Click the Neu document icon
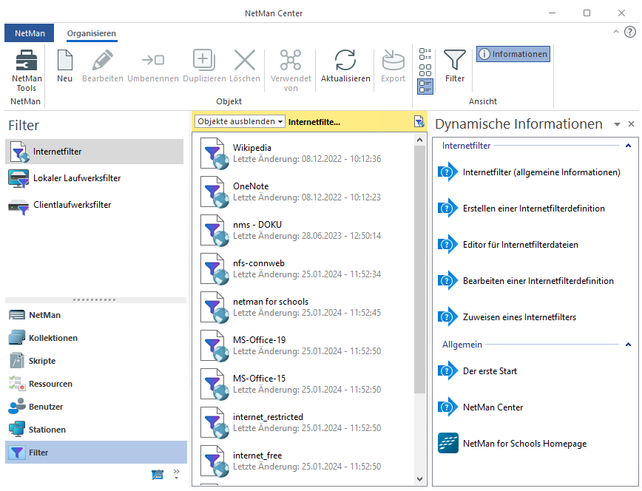The image size is (642, 491). 65,67
